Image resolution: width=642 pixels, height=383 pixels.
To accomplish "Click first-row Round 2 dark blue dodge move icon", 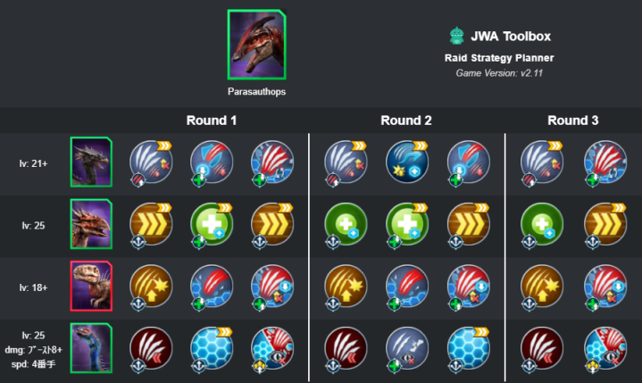I will [407, 162].
